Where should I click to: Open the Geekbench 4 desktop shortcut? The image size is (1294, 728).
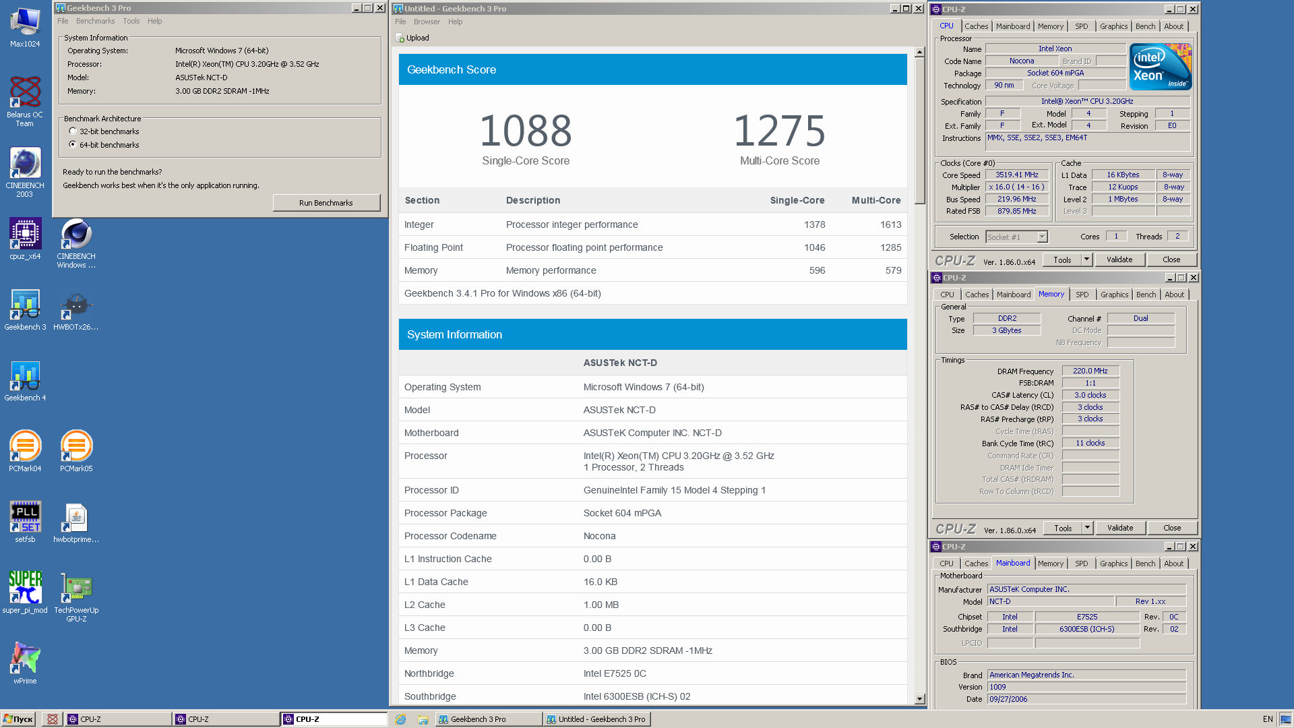click(x=25, y=380)
